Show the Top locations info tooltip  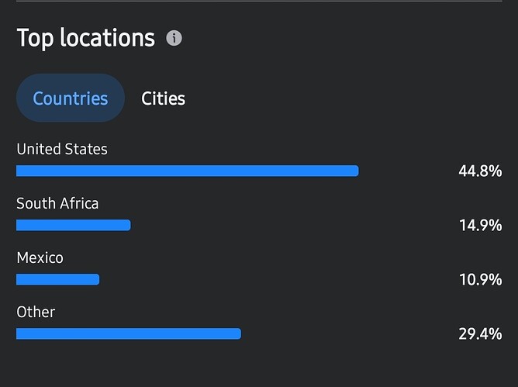coord(174,38)
